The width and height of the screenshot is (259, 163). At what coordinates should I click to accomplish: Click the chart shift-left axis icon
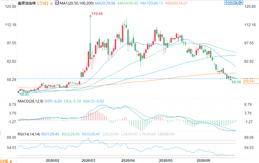click(231, 3)
